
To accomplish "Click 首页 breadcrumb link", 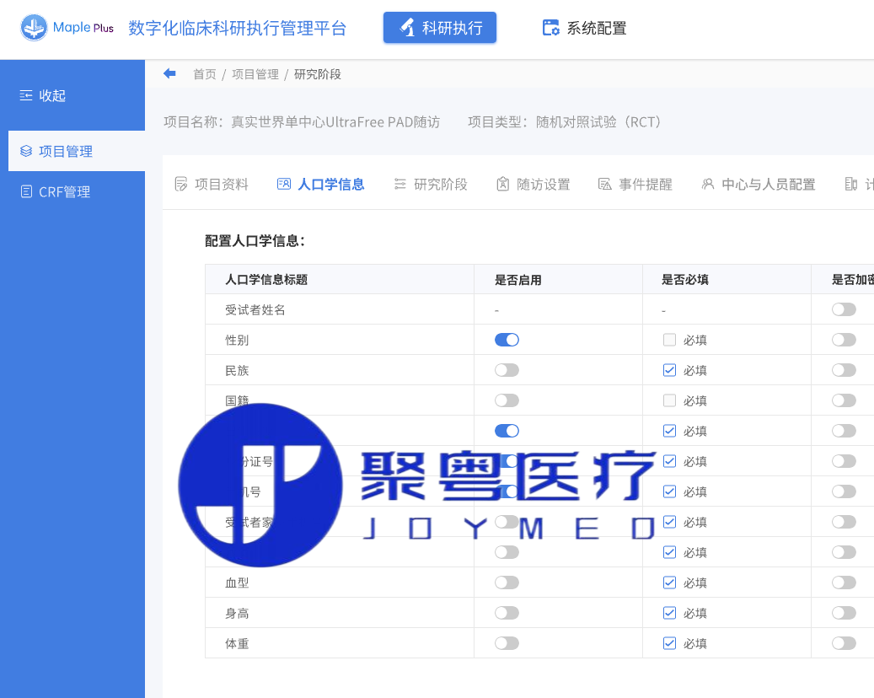I will [205, 74].
